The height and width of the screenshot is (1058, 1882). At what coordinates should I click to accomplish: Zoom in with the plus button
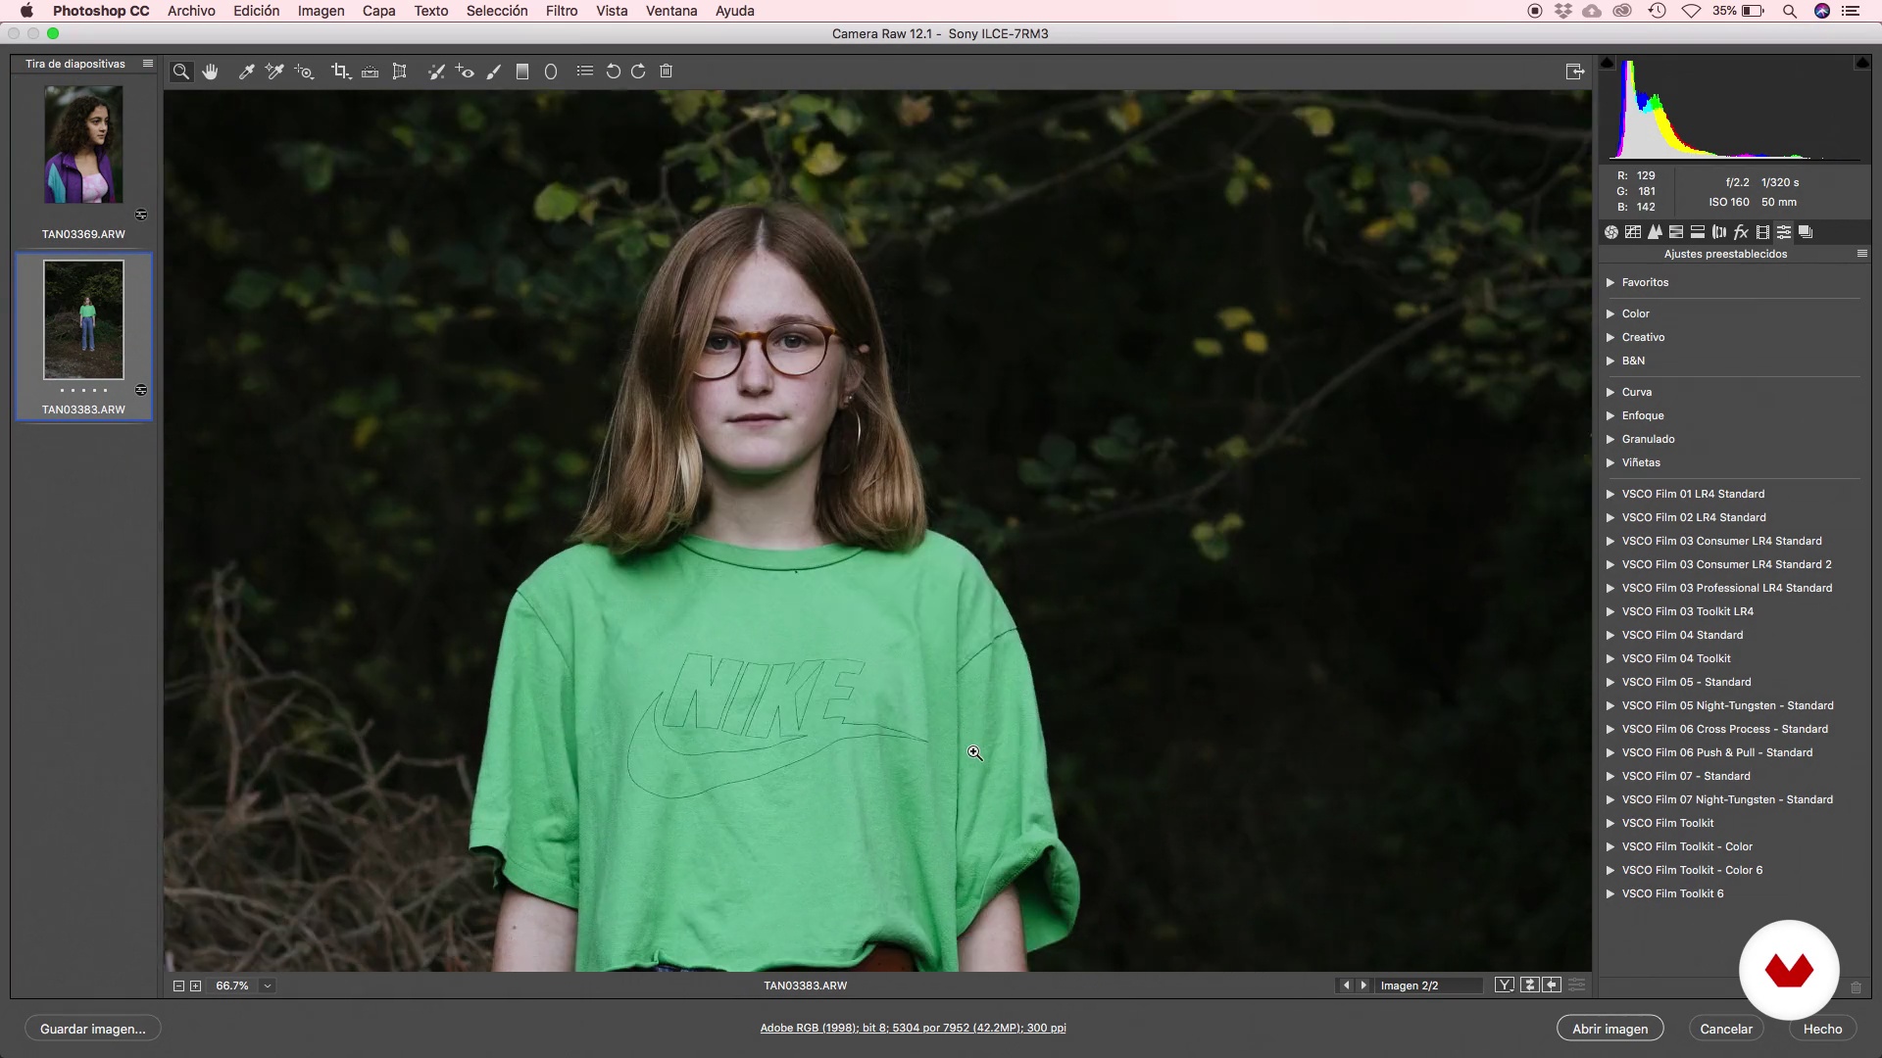point(195,986)
